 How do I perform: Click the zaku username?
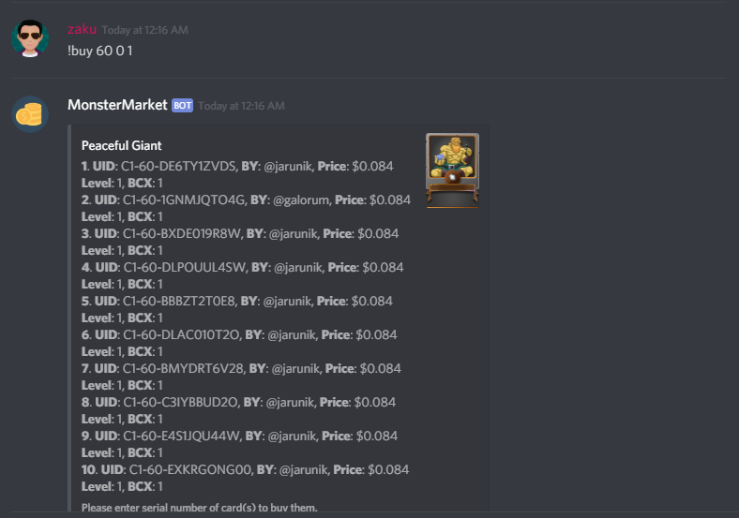[x=82, y=29]
